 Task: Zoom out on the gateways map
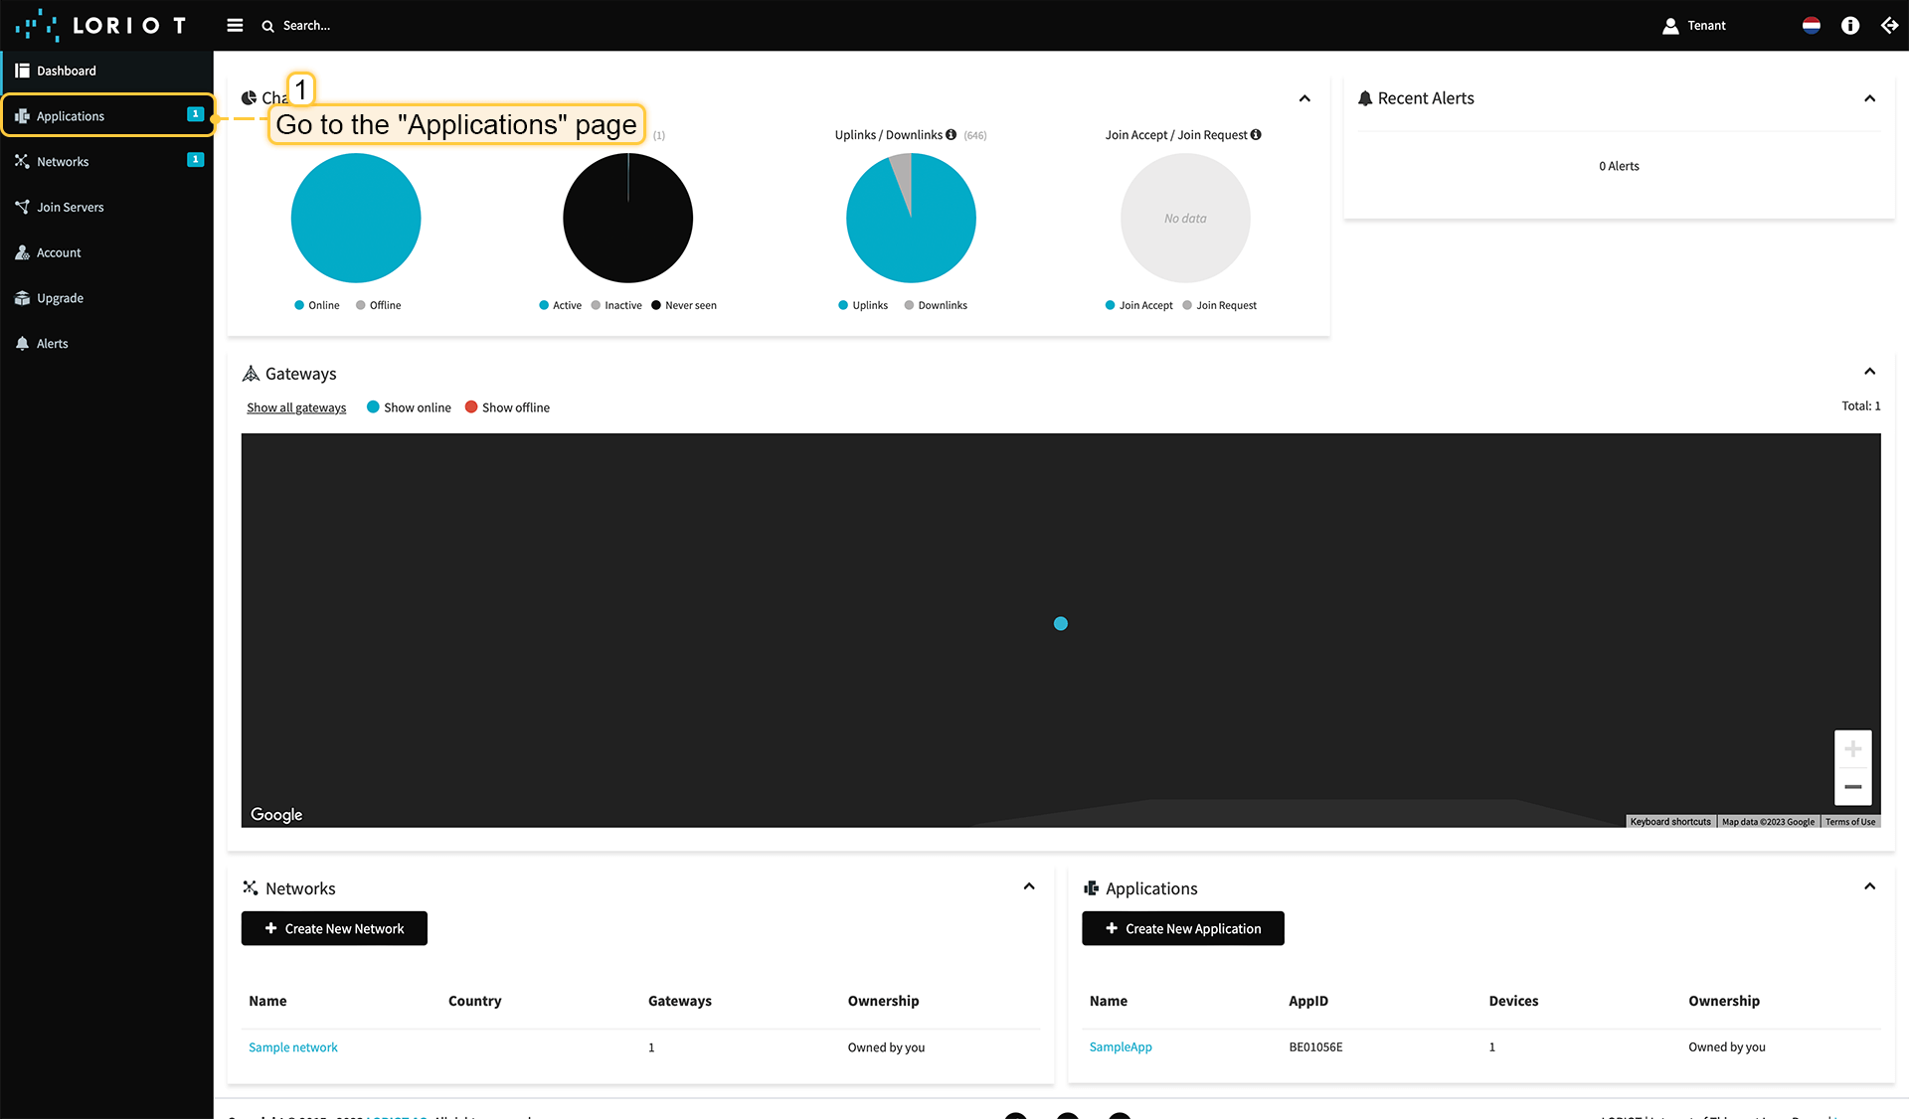coord(1852,786)
